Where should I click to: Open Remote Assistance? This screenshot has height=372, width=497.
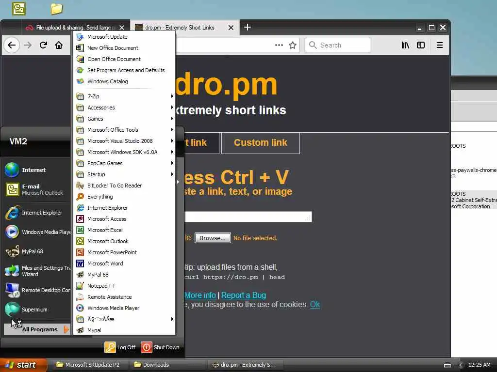tap(124, 297)
